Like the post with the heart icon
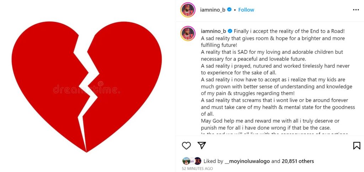 186,145
